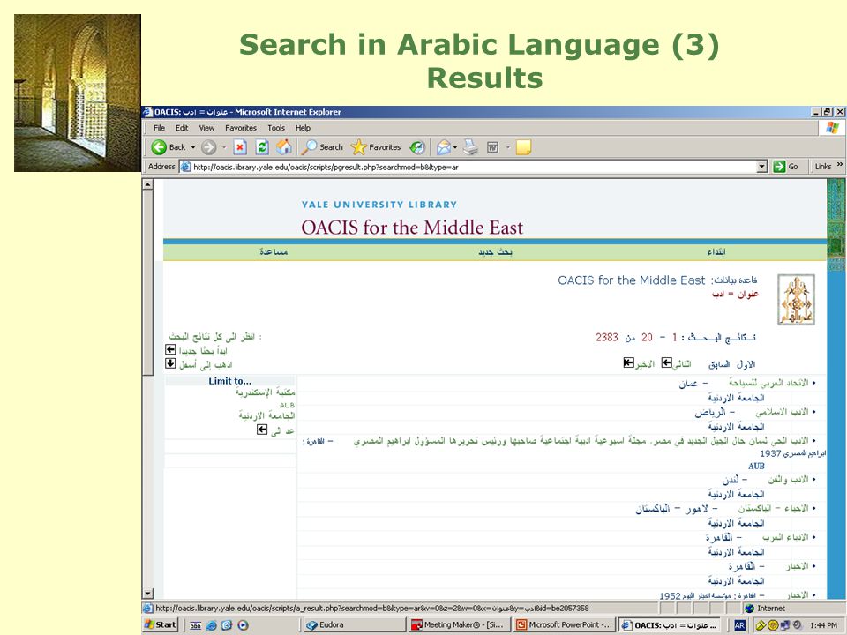Click the بحث جديد new search link
This screenshot has height=635, width=847.
coord(495,252)
